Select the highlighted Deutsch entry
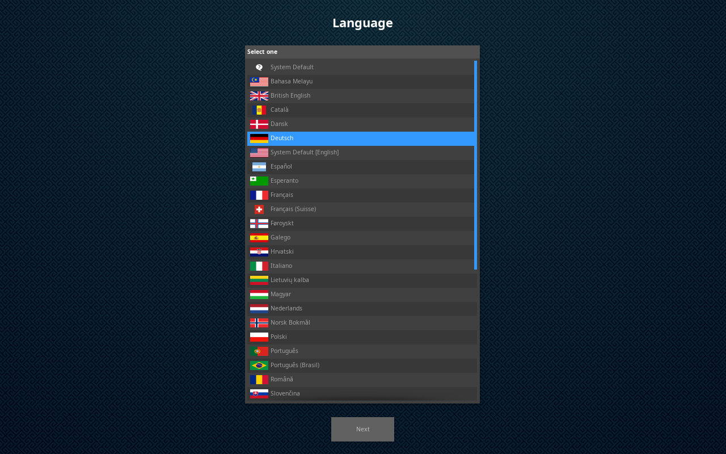 coord(282,138)
